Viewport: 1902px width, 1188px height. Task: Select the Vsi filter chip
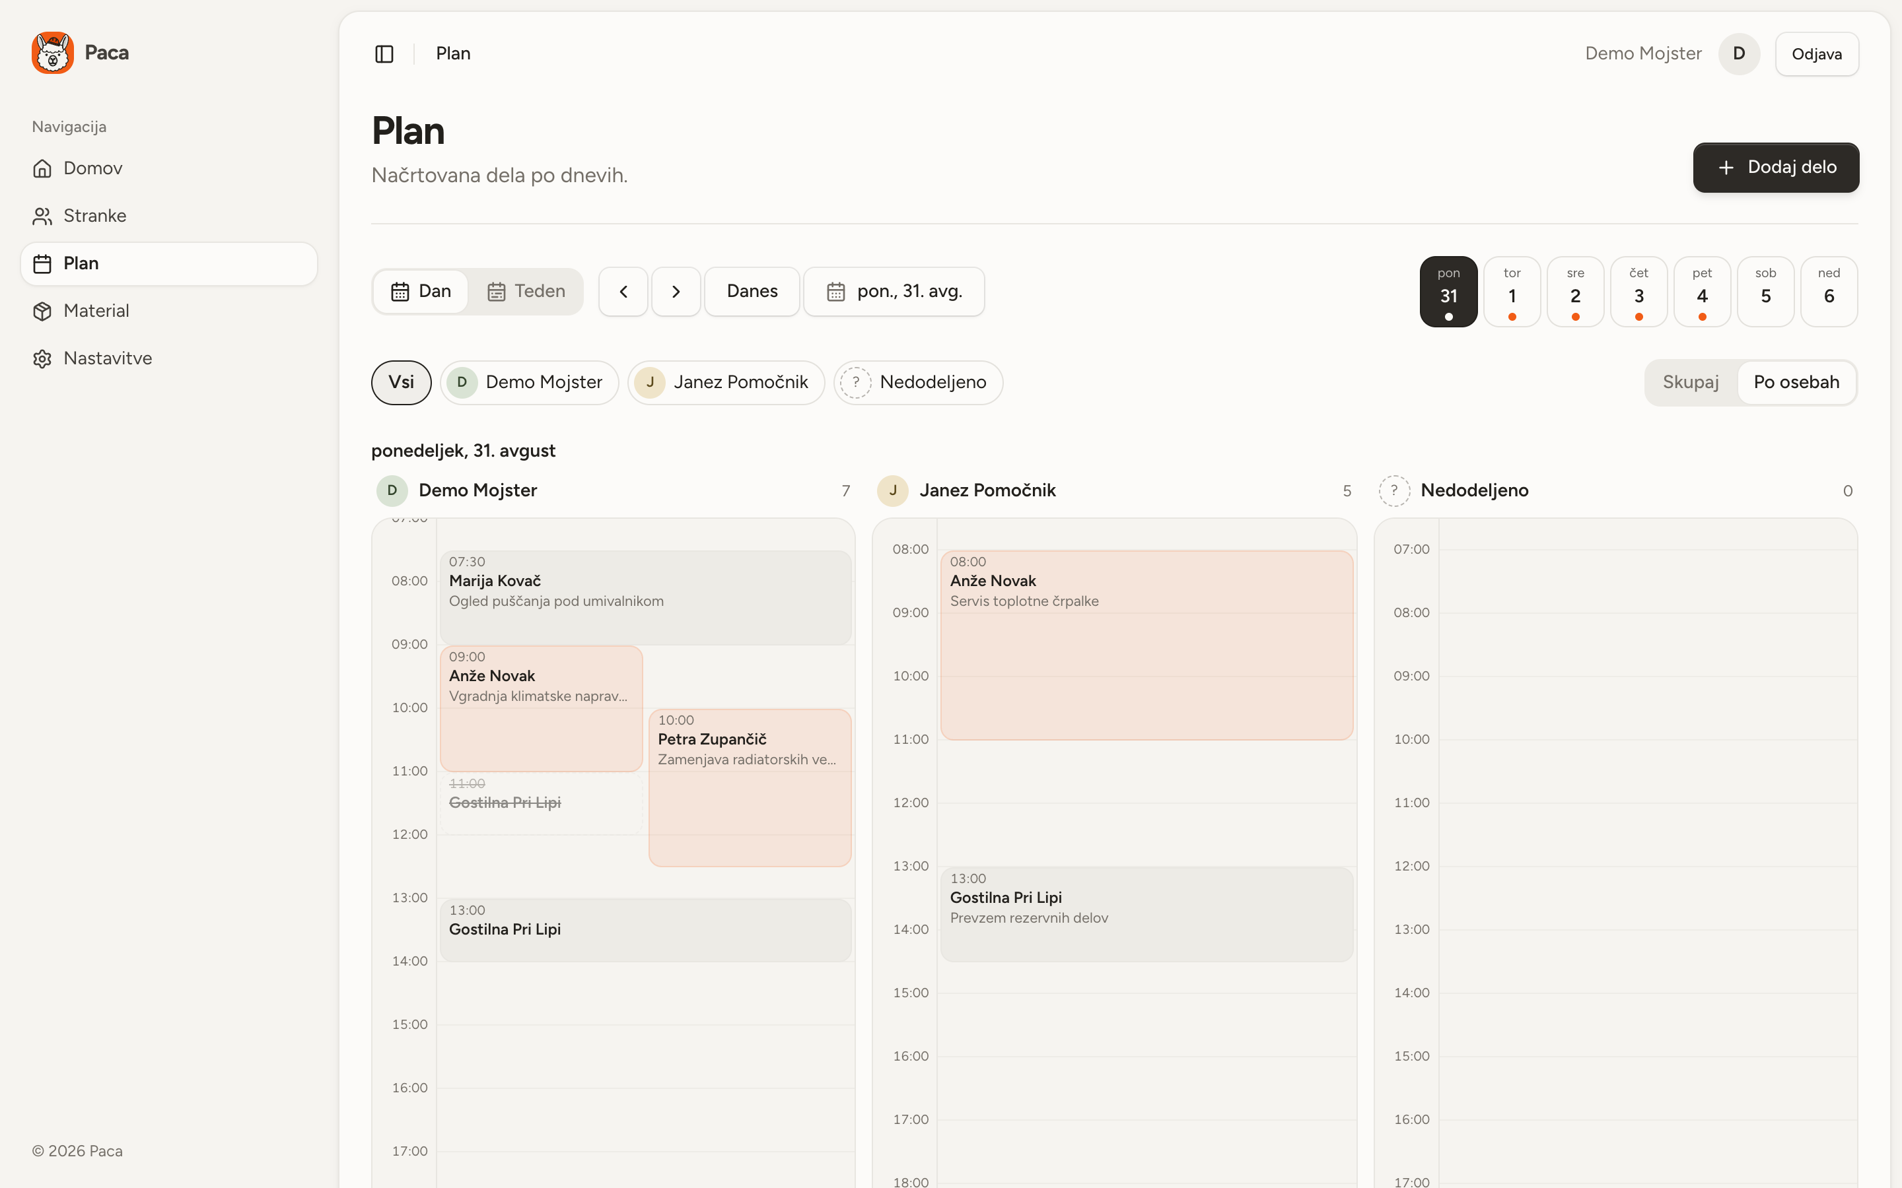[x=401, y=383]
